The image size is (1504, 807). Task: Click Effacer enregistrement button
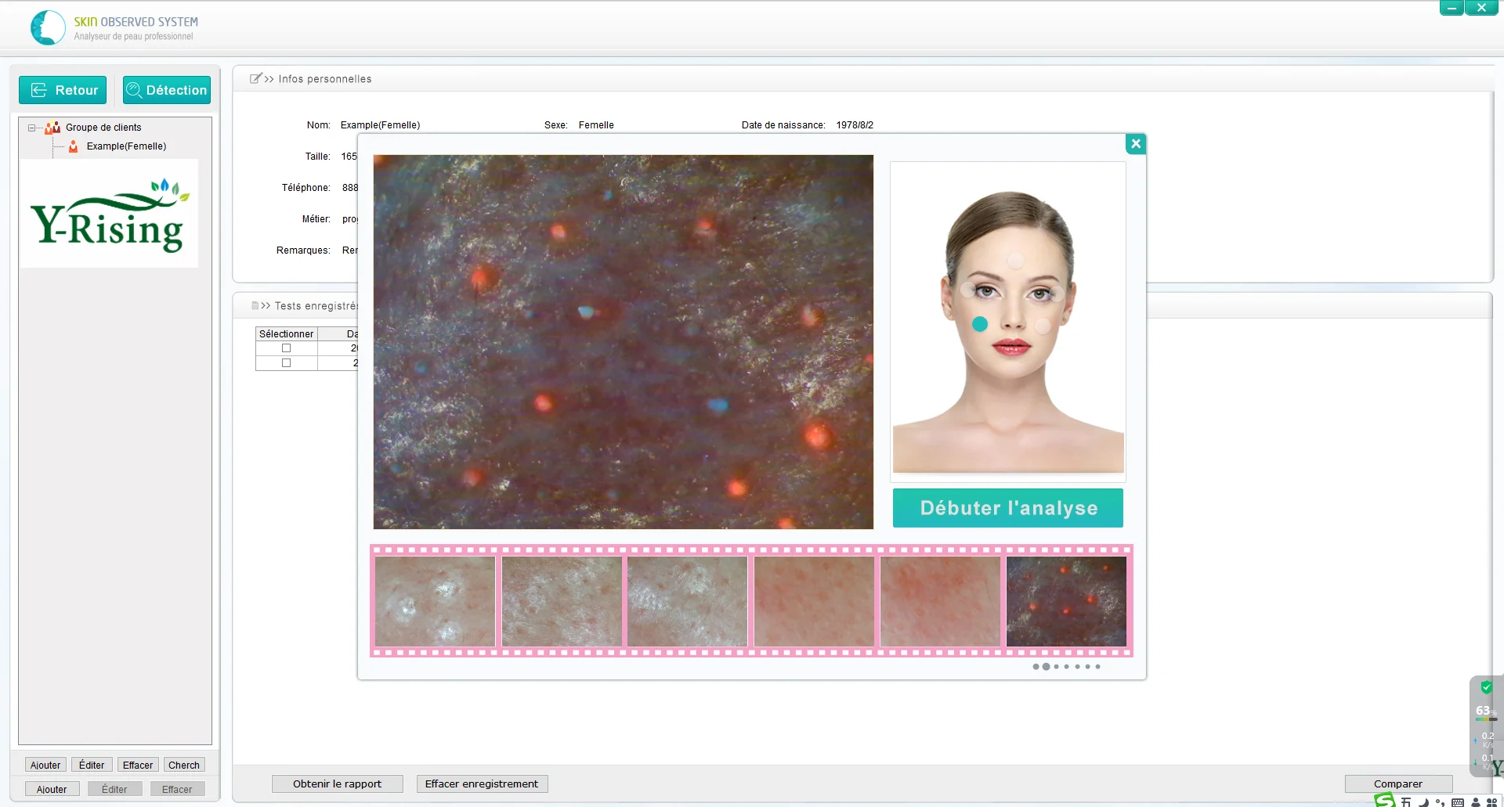(482, 784)
